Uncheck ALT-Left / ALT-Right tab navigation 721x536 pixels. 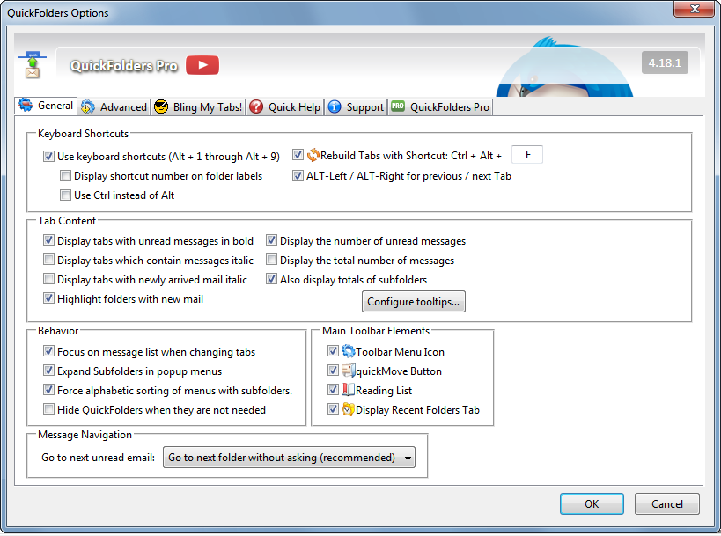pos(298,176)
